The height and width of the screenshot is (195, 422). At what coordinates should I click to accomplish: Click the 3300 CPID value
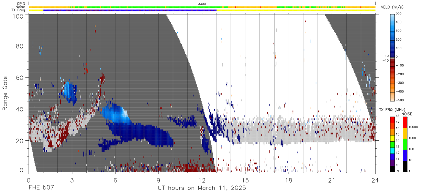point(202,3)
